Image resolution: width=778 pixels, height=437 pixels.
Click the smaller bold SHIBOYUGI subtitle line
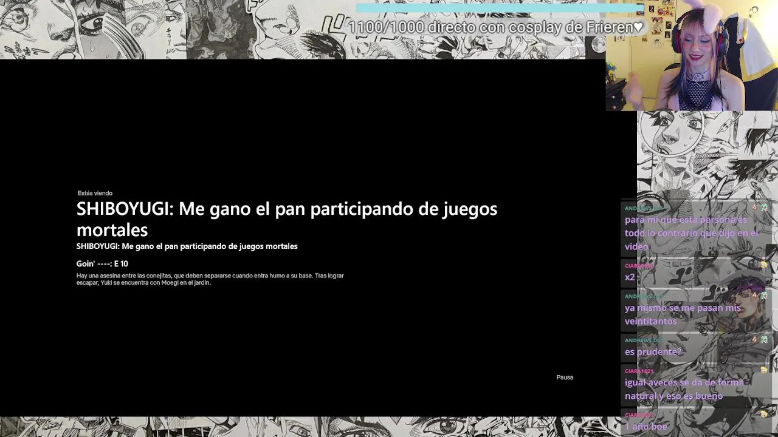coord(187,246)
